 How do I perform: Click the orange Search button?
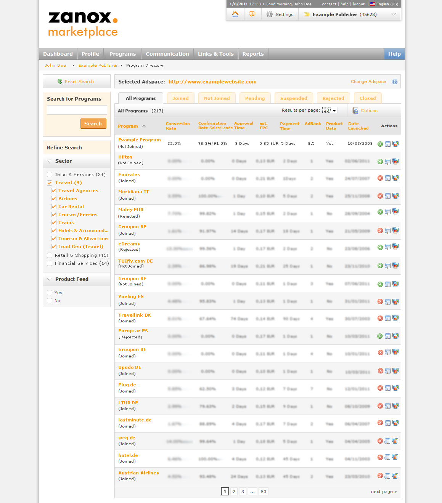click(x=93, y=124)
